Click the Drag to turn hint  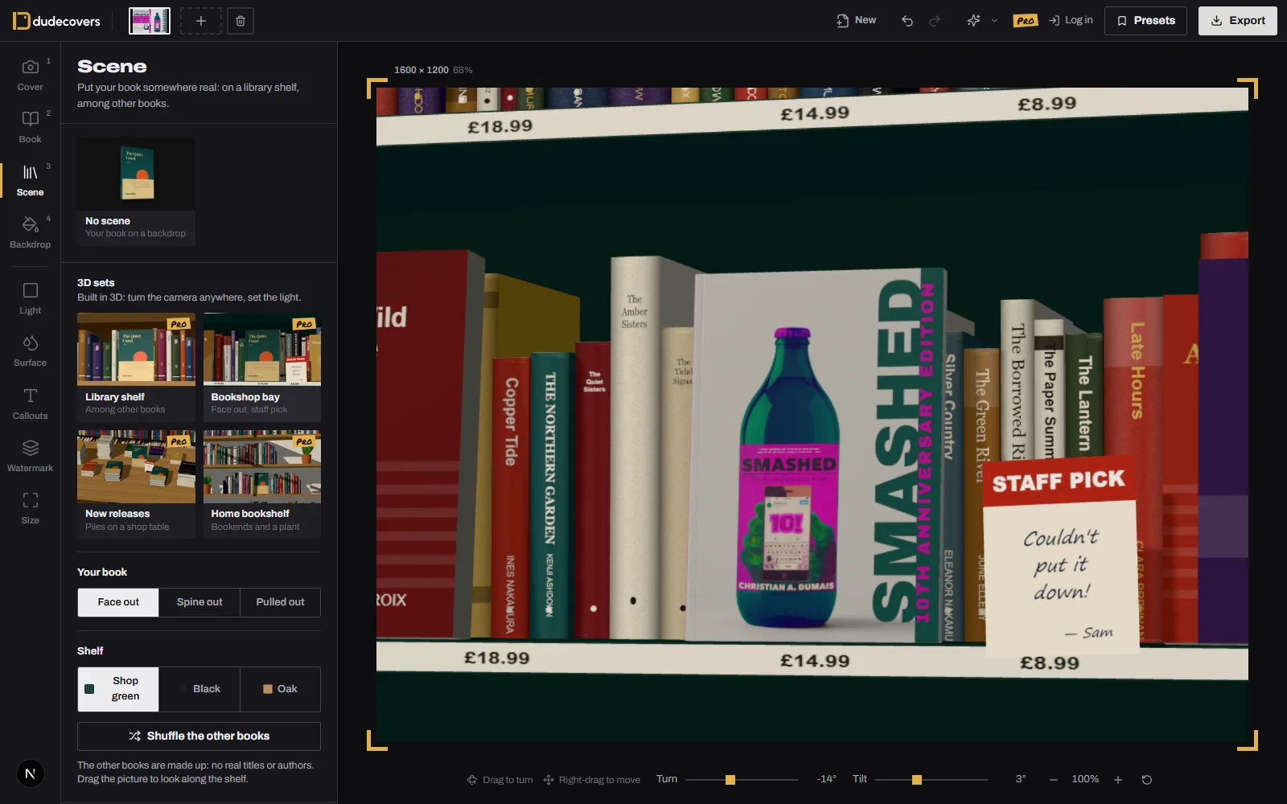click(500, 780)
